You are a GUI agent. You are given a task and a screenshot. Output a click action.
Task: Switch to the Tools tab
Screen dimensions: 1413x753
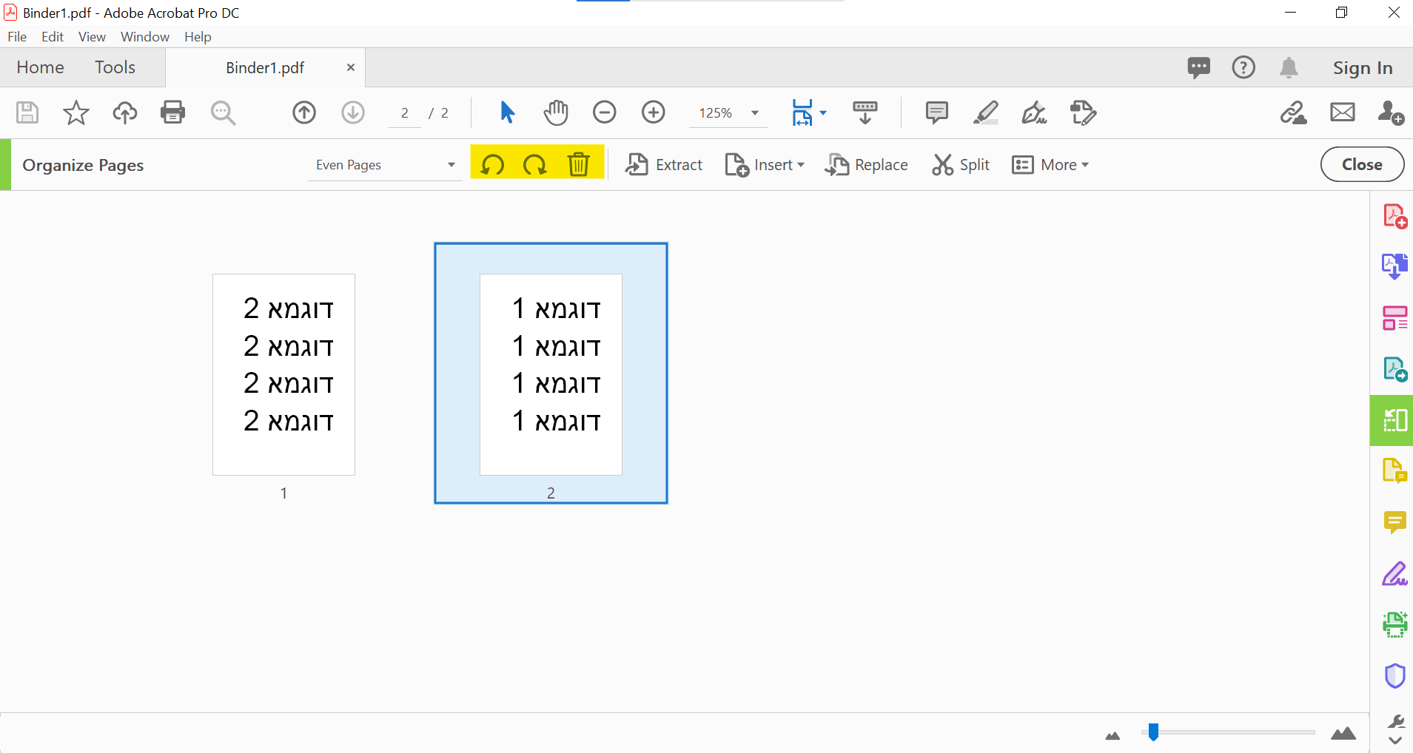(115, 67)
